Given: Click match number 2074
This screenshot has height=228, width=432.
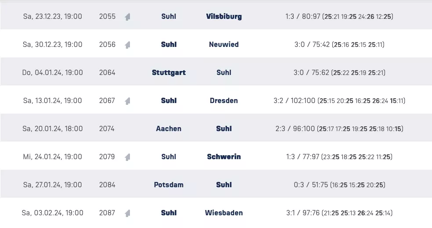Looking at the screenshot, I should coord(107,129).
